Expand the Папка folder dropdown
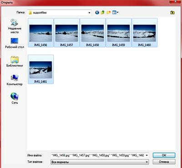 click(90, 13)
